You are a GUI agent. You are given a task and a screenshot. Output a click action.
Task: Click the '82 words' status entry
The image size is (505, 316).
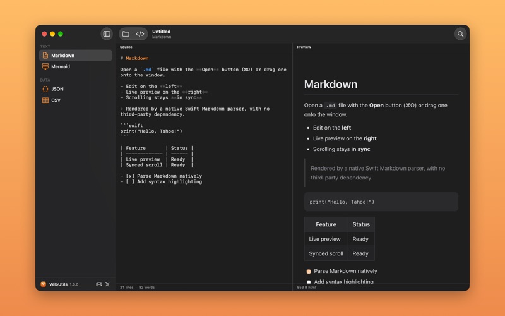(x=146, y=288)
